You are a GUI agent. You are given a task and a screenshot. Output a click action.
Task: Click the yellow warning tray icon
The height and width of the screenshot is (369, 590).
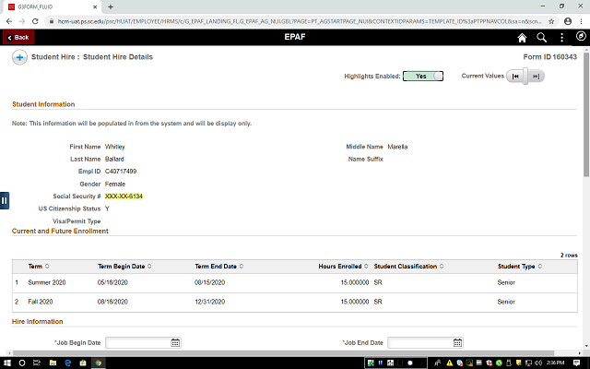449,363
